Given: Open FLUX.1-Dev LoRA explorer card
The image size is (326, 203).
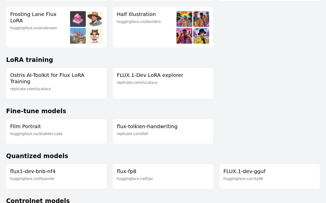Looking at the screenshot, I should [x=163, y=83].
